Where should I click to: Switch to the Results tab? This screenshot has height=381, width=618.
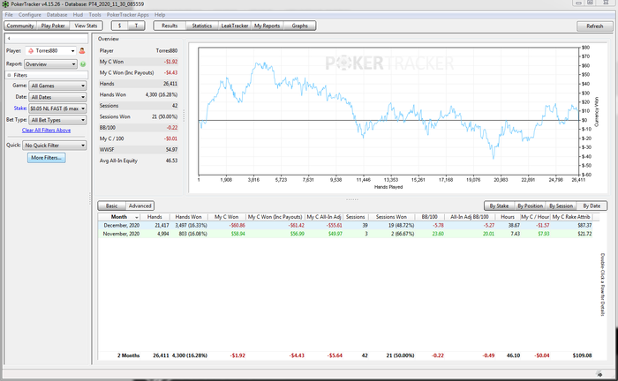(170, 26)
